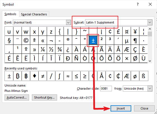Screen dimensions: 157x114
Task: Choose the pound sterling symbol
Action: coord(118,31)
